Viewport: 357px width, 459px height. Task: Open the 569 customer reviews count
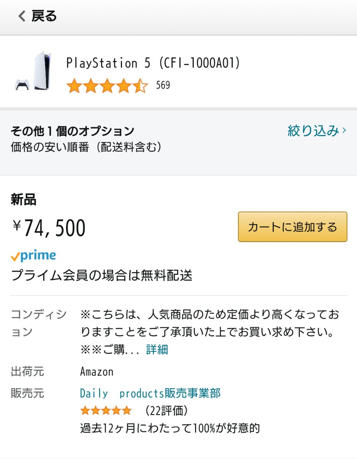(163, 85)
